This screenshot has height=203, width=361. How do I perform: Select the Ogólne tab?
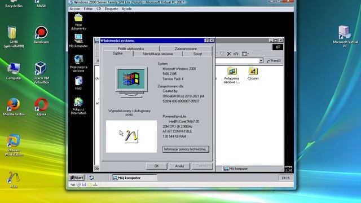(117, 54)
